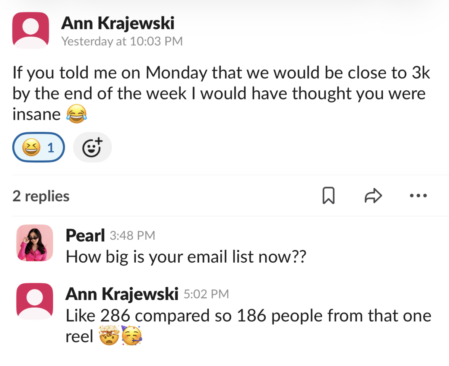Click the "Yesterday at 10:03 PM" timestamp
Image resolution: width=449 pixels, height=366 pixels.
(x=122, y=41)
